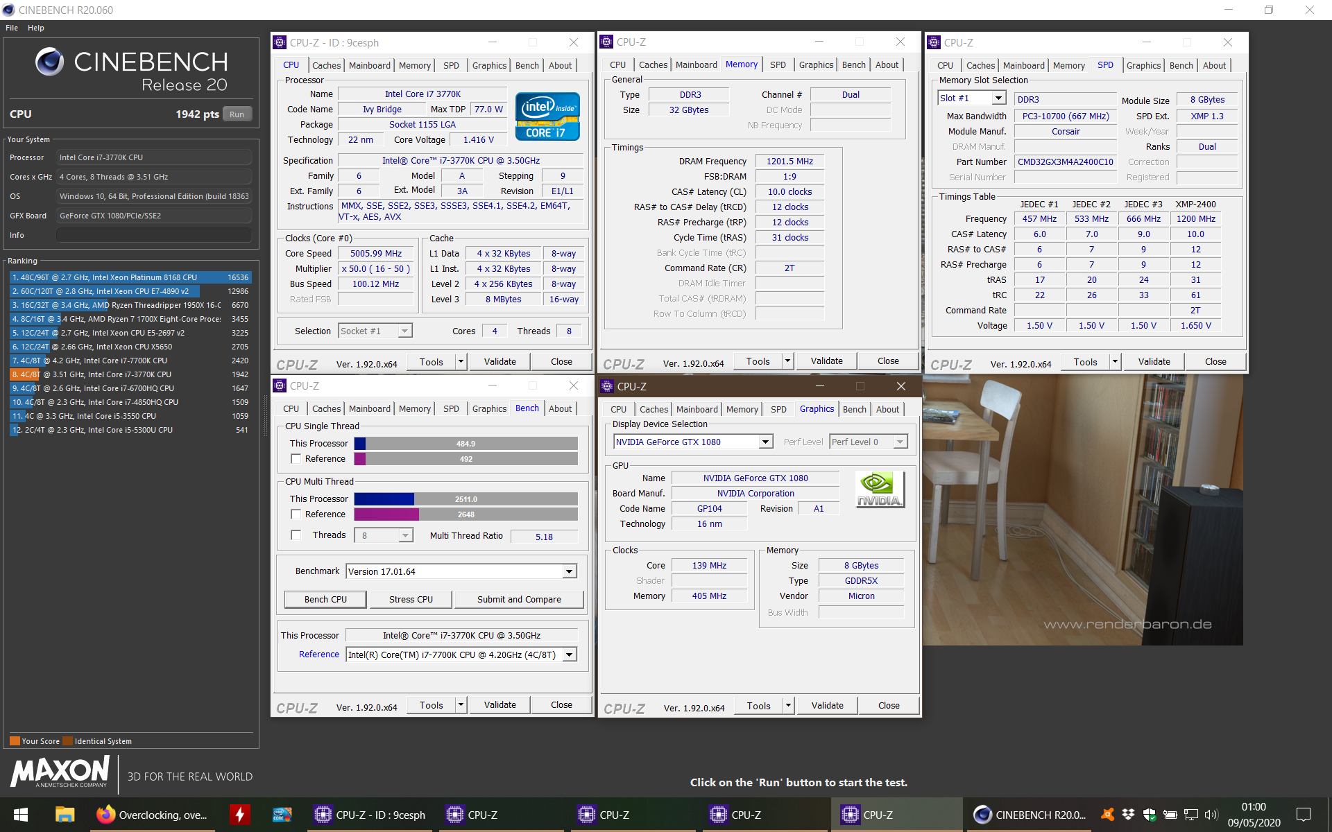Switch to the Firefox 'Overclocking' taskbar window
This screenshot has height=832, width=1332.
[x=154, y=815]
